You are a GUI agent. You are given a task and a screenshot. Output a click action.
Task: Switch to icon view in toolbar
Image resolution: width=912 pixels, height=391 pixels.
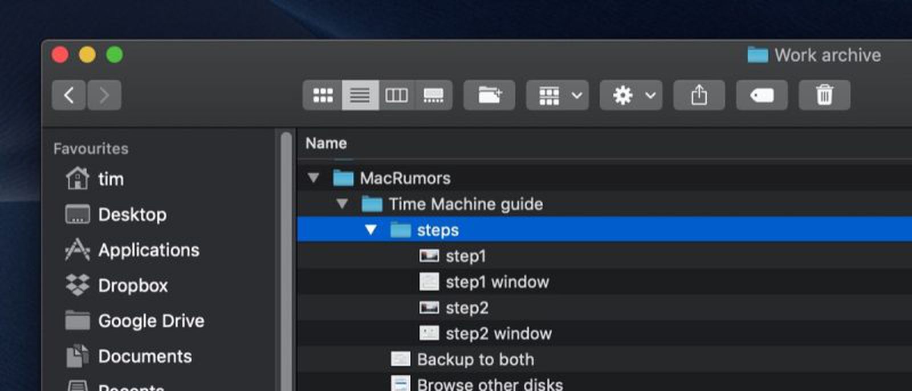coord(323,95)
